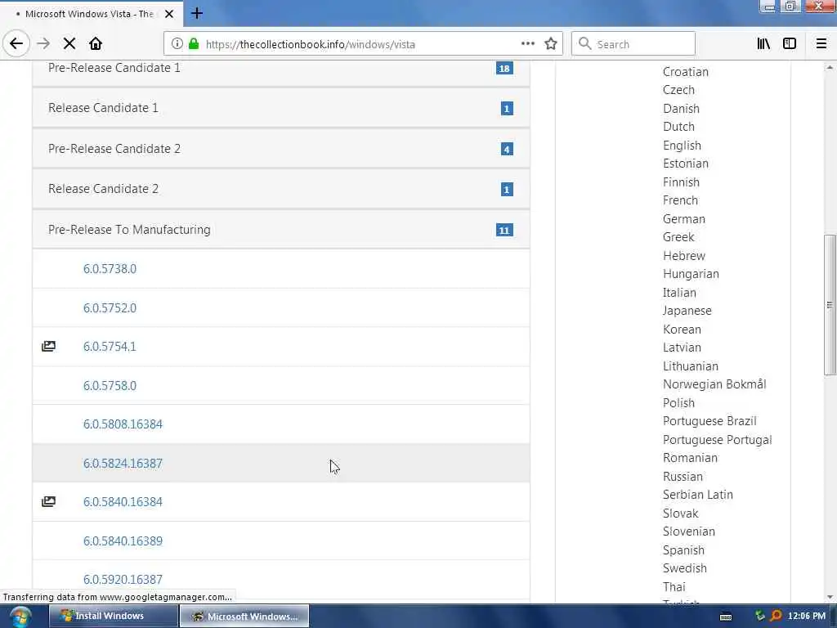This screenshot has width=837, height=628.
Task: Select Portuguese Brazil language
Action: tap(709, 421)
